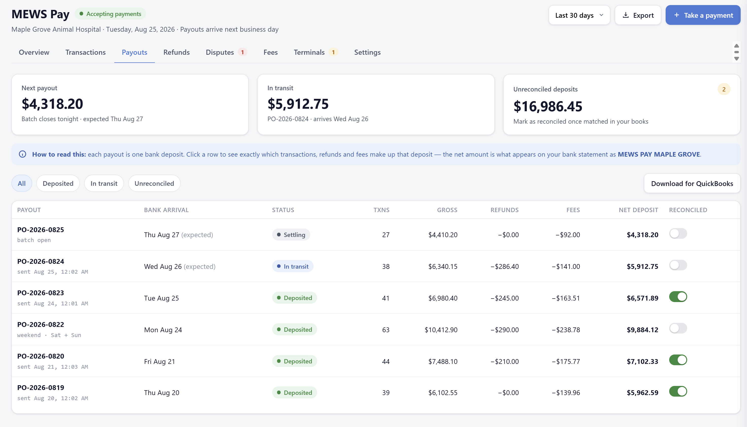Image resolution: width=747 pixels, height=427 pixels.
Task: Open payout PO-2026-0820
Action: point(376,361)
